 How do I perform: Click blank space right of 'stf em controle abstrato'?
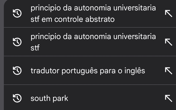click(138, 20)
